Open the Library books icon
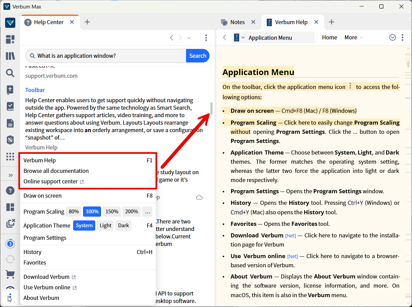 [10, 56]
